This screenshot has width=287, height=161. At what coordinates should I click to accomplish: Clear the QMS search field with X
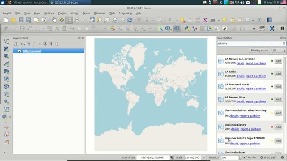(x=284, y=43)
